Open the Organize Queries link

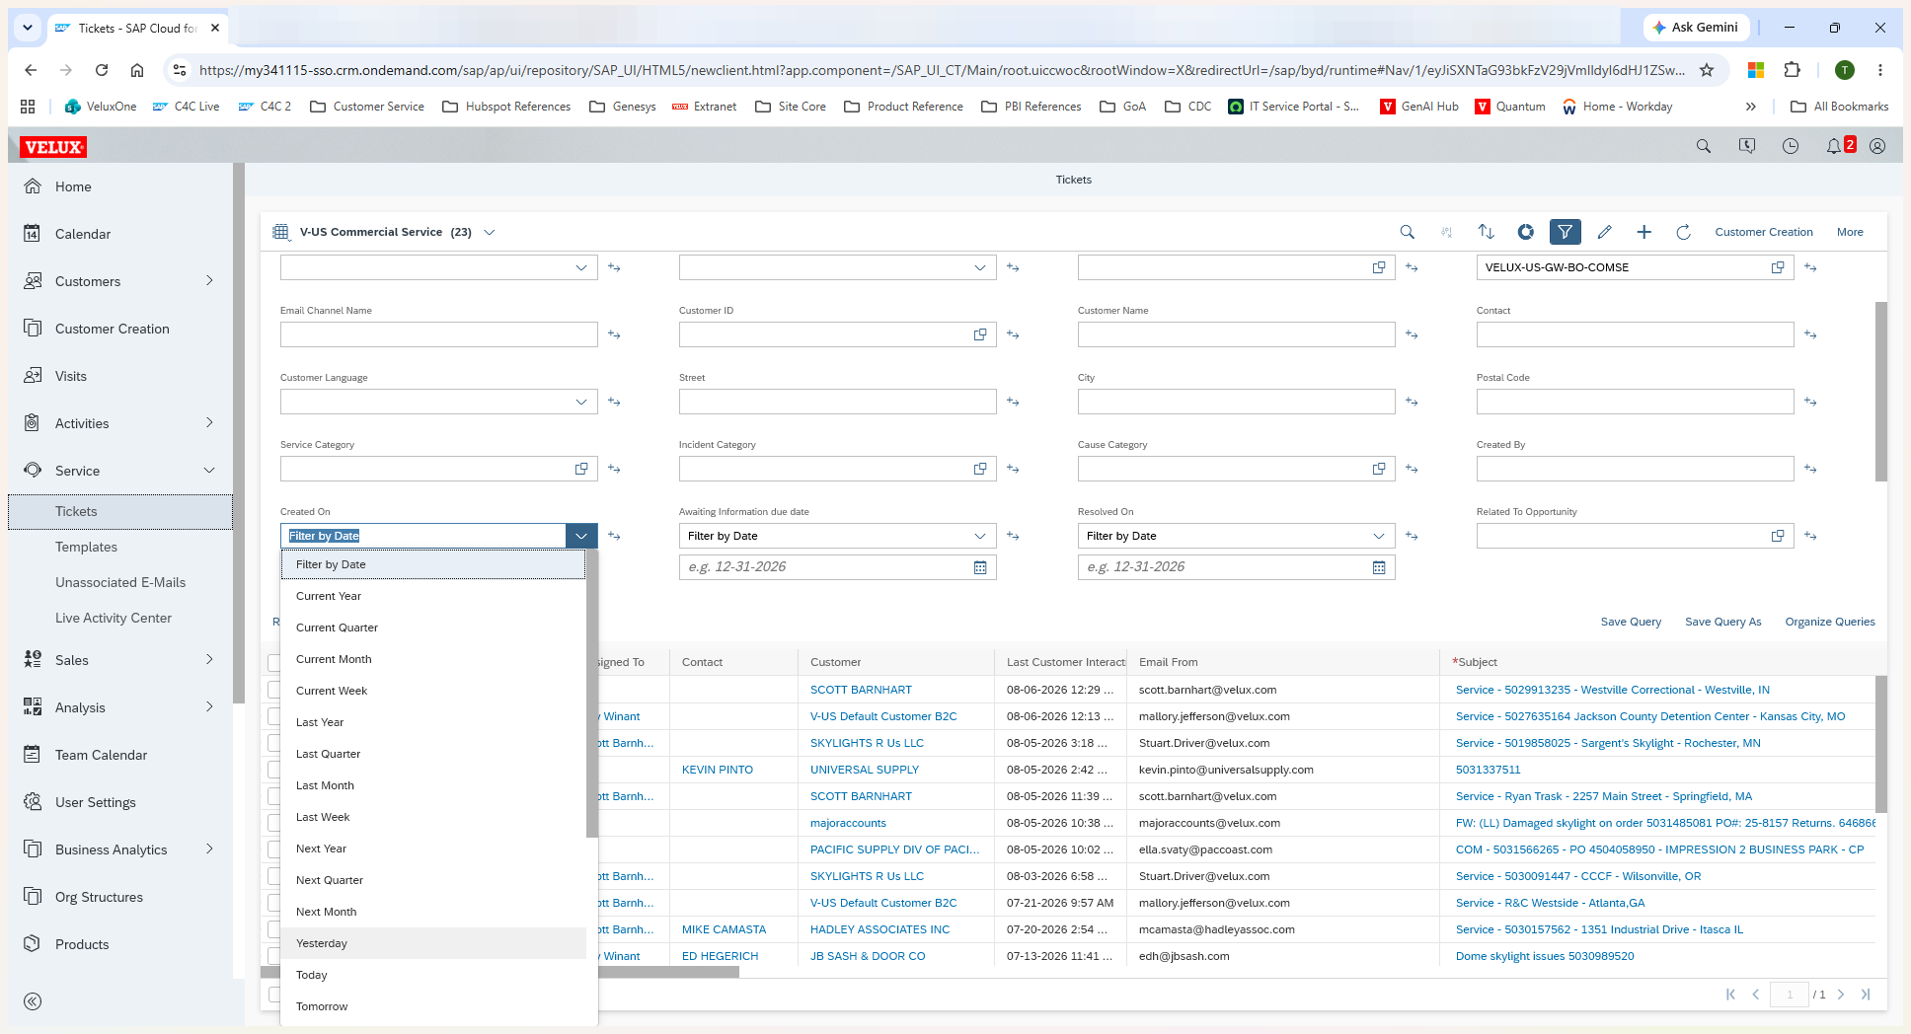(x=1830, y=622)
